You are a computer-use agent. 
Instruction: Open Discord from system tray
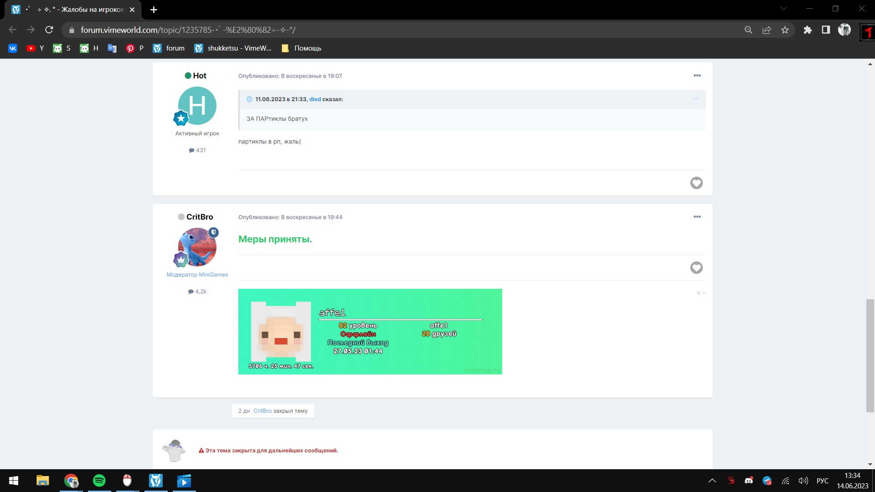click(749, 481)
